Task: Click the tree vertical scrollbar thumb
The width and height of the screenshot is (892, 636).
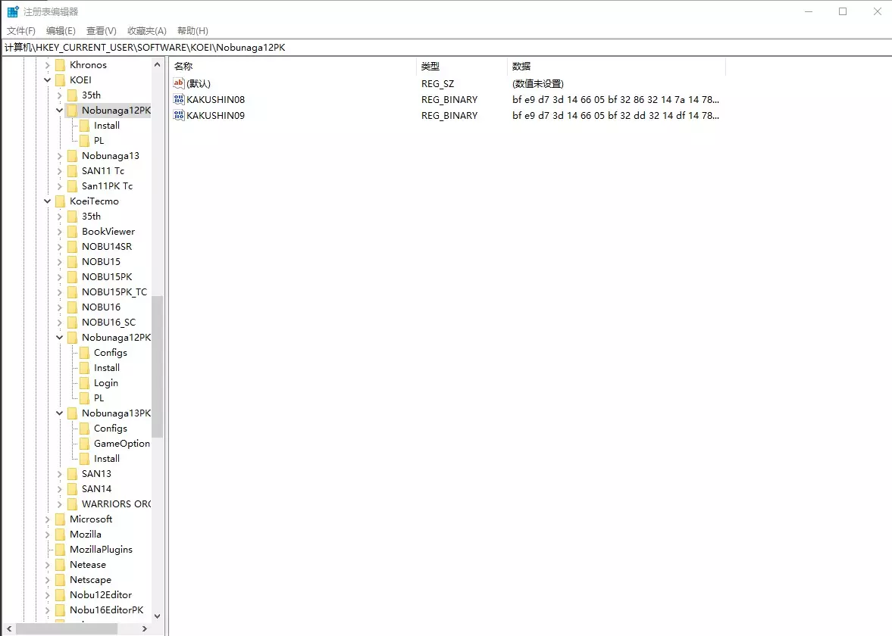Action: 157,366
